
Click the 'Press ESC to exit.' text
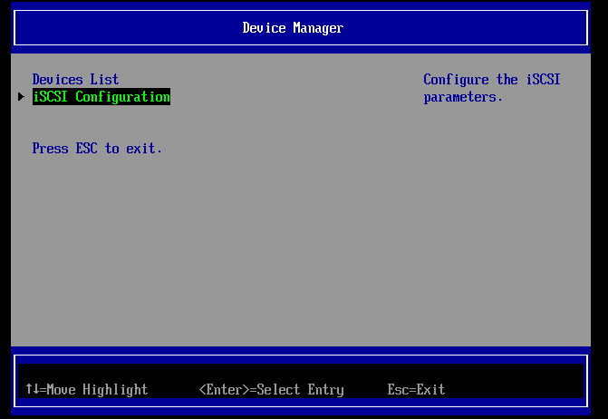[x=97, y=148]
